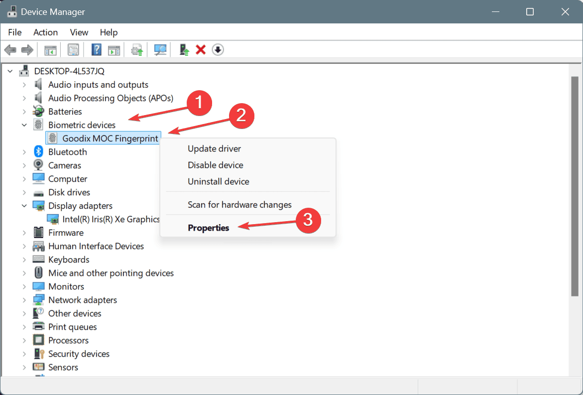Collapse the Biometric devices chevron

(24, 125)
